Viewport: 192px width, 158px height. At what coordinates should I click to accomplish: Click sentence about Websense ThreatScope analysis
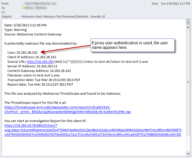63,94
